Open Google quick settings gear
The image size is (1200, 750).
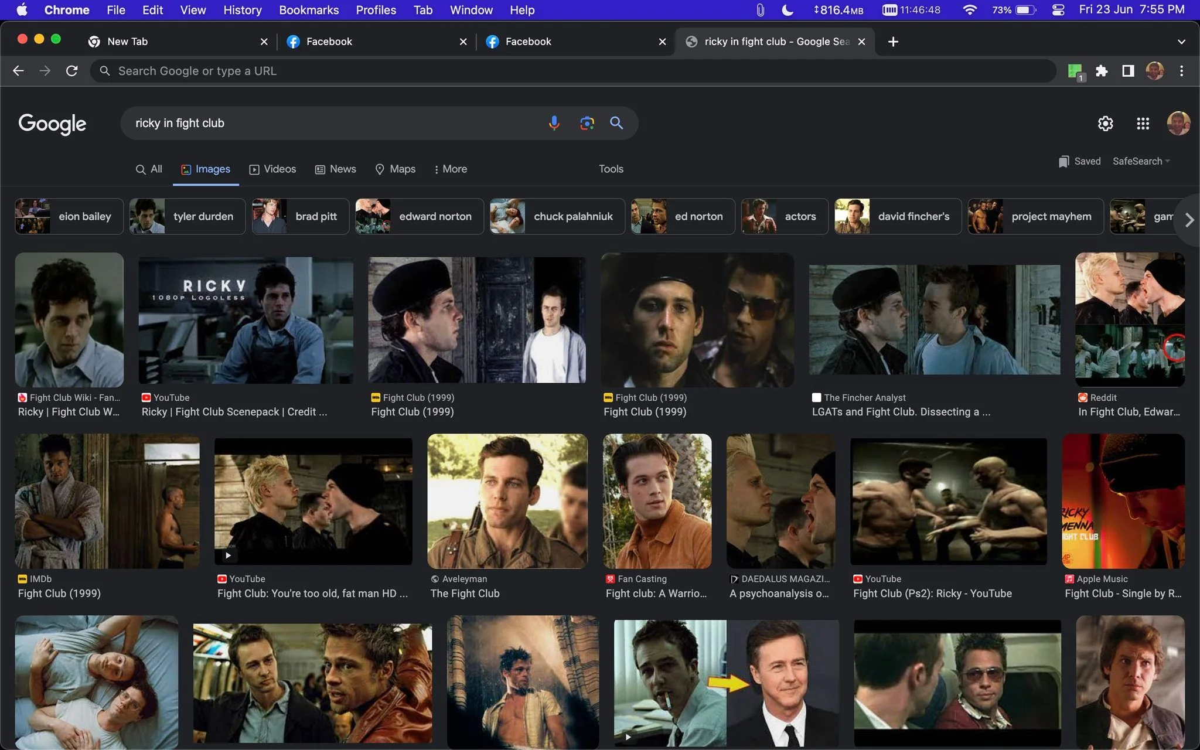[x=1105, y=124]
